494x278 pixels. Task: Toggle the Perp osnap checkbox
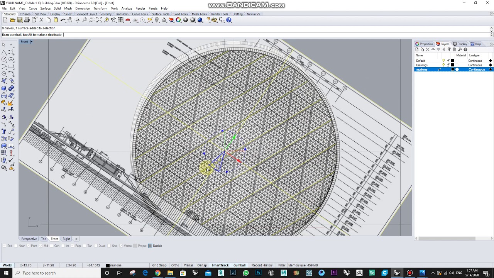pos(73,246)
